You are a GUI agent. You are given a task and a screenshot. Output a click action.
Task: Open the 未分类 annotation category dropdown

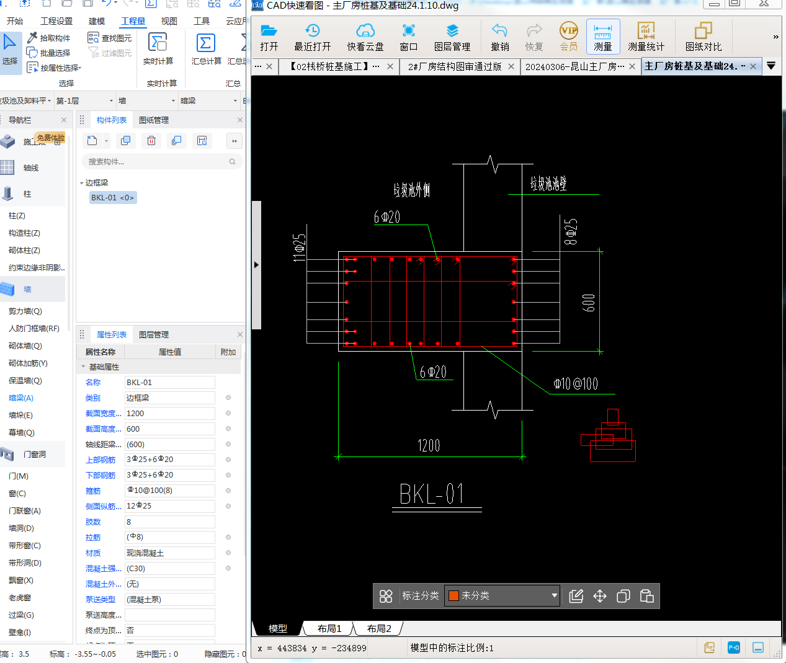(x=502, y=595)
